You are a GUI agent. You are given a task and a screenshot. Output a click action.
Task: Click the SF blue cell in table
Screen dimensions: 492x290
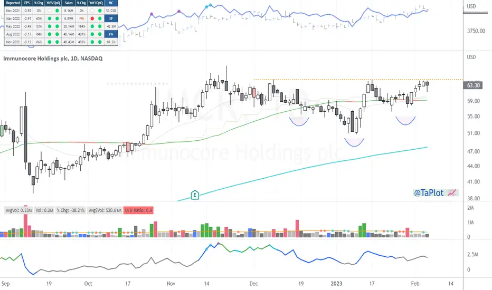click(111, 18)
